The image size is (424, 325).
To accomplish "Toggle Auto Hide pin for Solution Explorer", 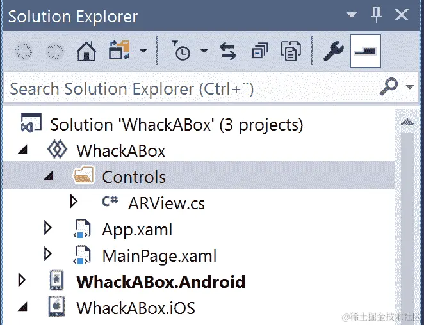I will (376, 15).
